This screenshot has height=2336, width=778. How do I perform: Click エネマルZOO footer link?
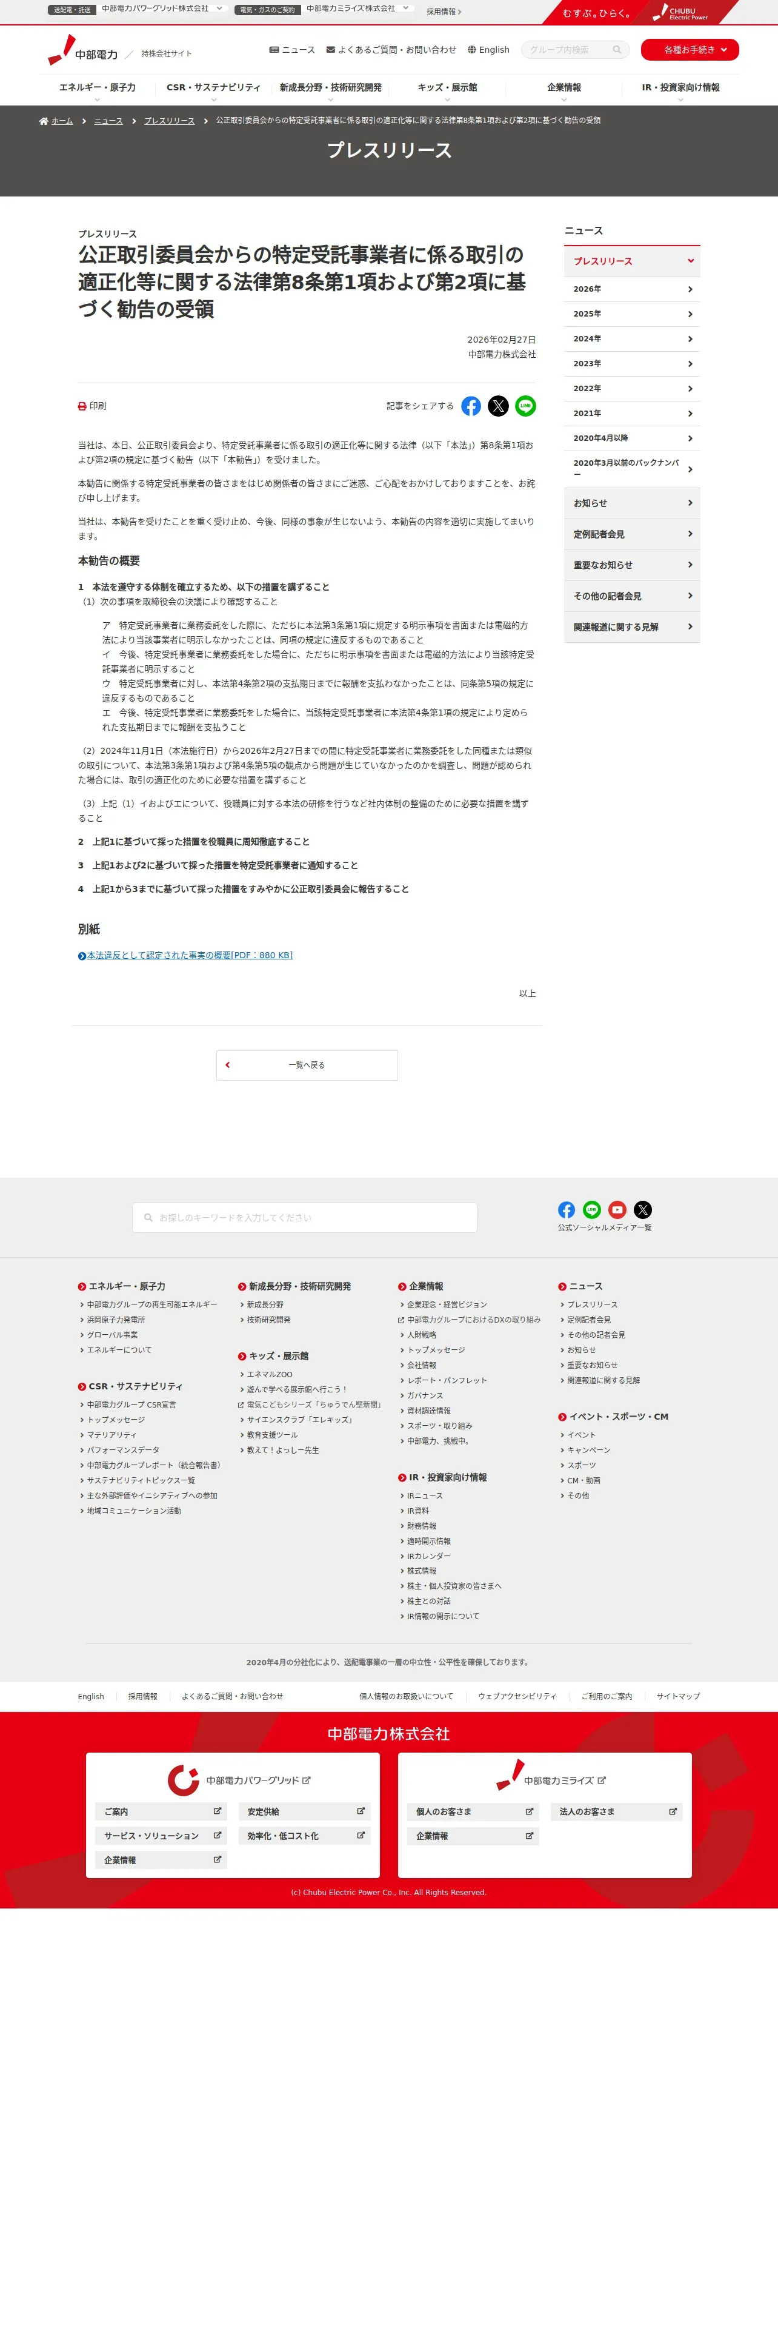click(270, 1375)
